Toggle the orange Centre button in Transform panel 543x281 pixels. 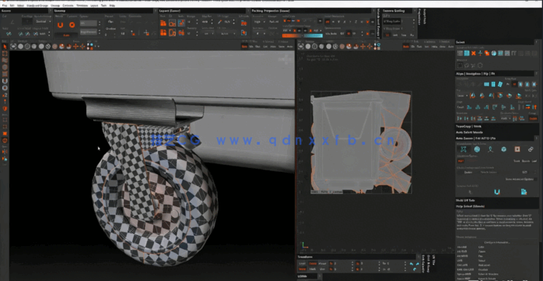[x=313, y=264]
